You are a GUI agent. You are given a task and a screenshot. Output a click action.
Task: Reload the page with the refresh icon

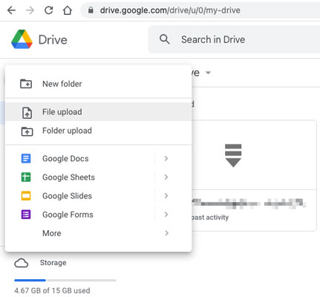coord(49,10)
